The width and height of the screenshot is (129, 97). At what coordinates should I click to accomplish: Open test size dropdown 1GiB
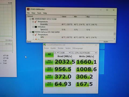click(x=65, y=53)
